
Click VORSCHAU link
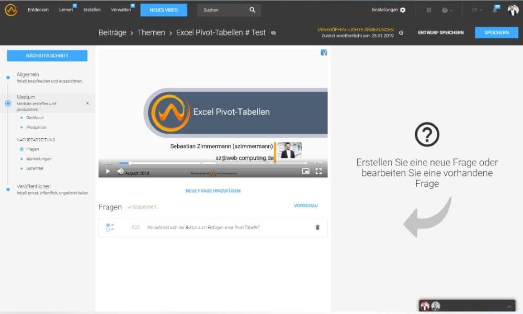pos(305,206)
